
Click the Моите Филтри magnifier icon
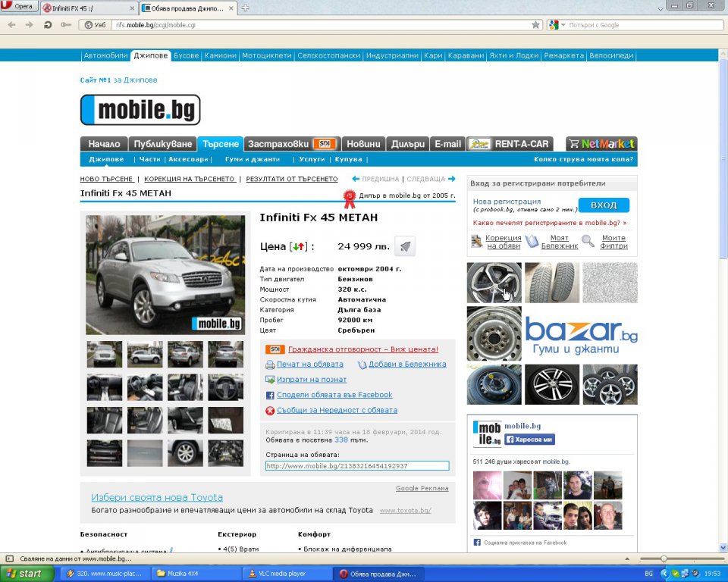coord(588,241)
